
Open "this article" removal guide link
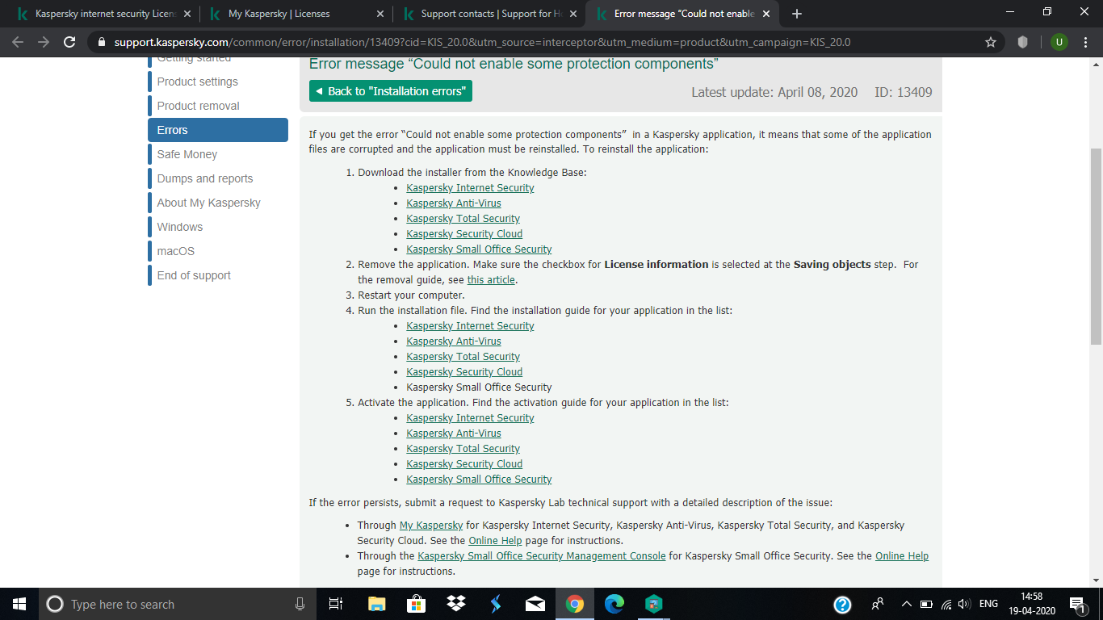pos(491,280)
